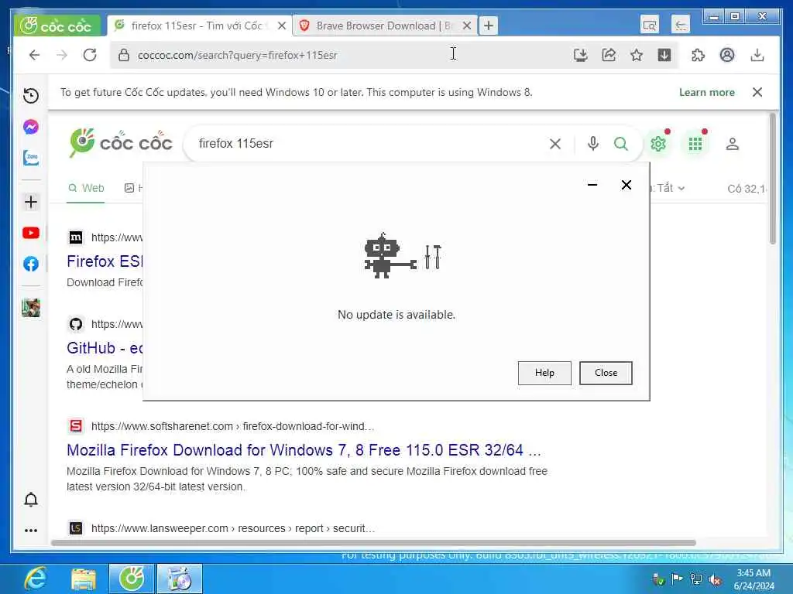Viewport: 793px width, 594px height.
Task: Open the Cốc Cốc savior download icon
Action: tap(664, 55)
